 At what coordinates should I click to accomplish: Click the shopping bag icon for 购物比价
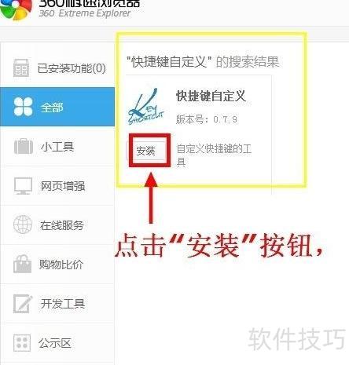click(x=22, y=264)
